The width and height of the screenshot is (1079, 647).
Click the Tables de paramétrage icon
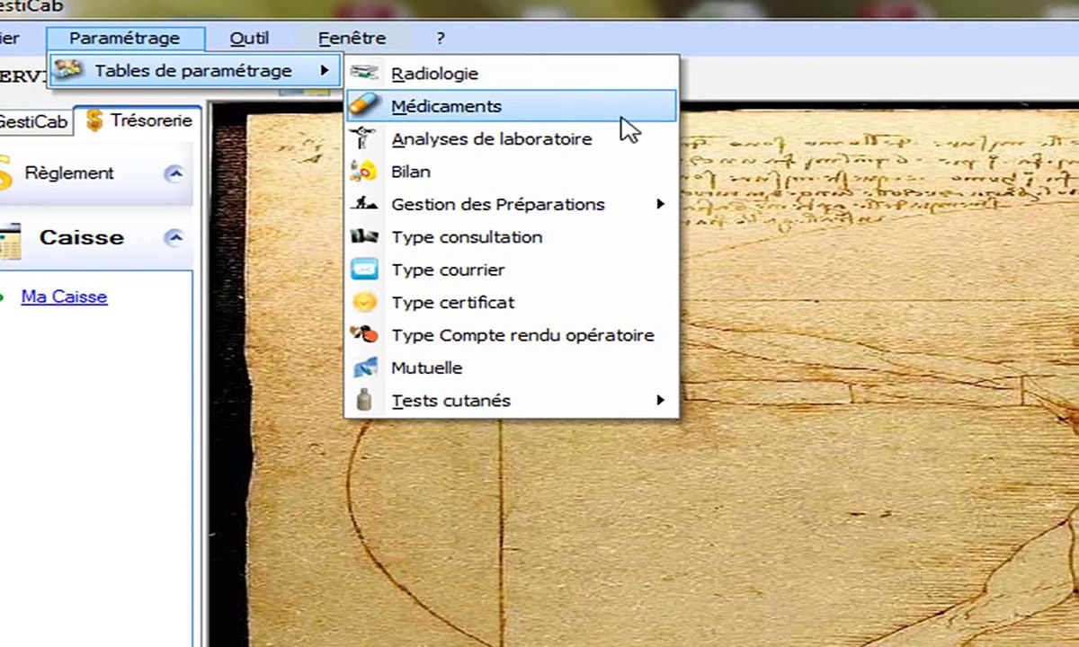point(69,70)
